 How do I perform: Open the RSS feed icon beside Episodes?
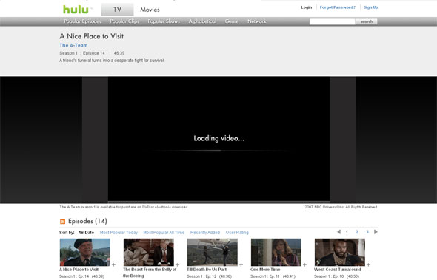coord(62,222)
